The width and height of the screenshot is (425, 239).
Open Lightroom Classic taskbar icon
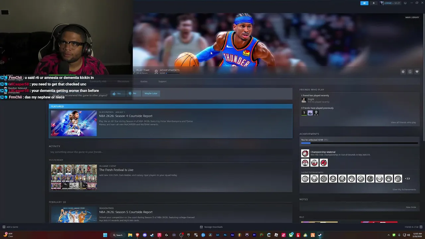point(218,235)
